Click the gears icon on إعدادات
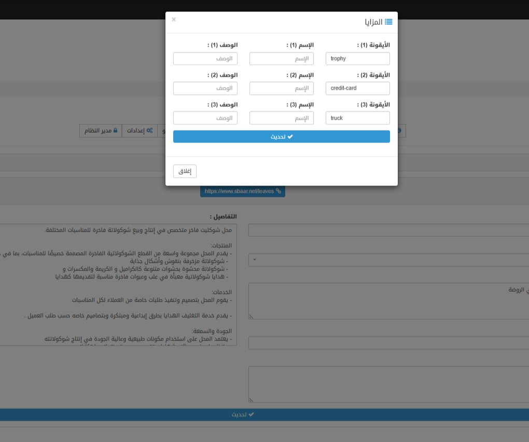This screenshot has height=442, width=529. (x=149, y=131)
